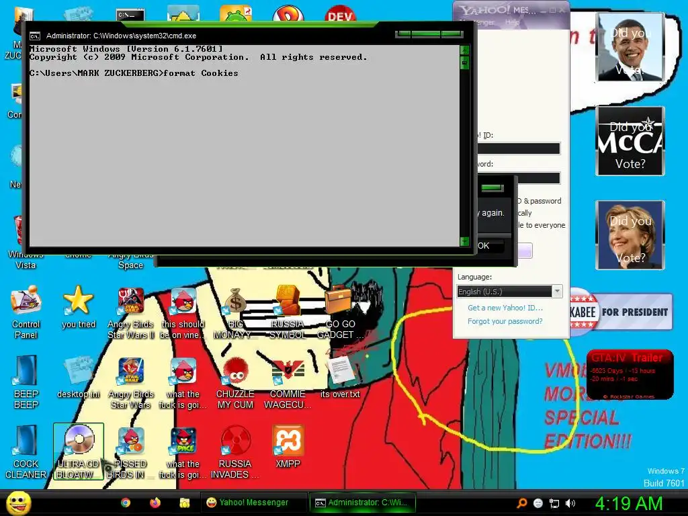Click the Hillary 'Did you Vote?' gadget
This screenshot has height=516, width=688.
pos(630,235)
